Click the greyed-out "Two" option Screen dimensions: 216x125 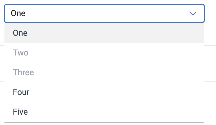(x=21, y=53)
